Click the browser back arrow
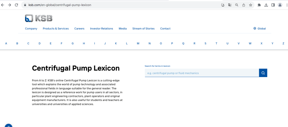 click(2, 5)
